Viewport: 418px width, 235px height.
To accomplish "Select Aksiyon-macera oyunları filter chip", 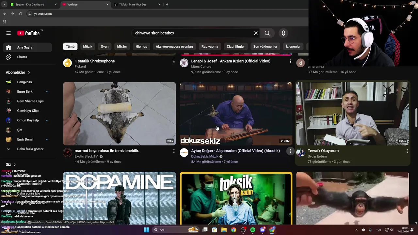I will point(174,46).
